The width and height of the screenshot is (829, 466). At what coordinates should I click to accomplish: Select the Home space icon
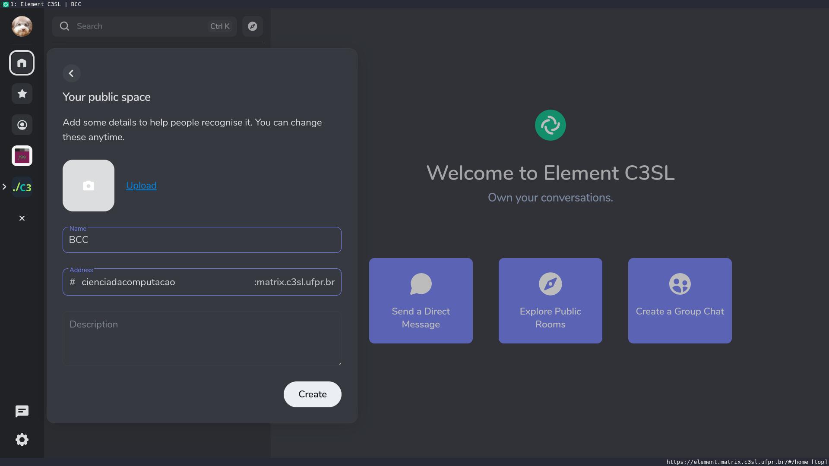point(22,63)
